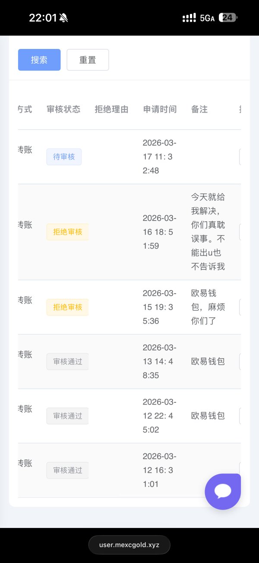The image size is (259, 563).
Task: Tap the user.mexcgold.xyz address bar
Action: click(x=129, y=545)
